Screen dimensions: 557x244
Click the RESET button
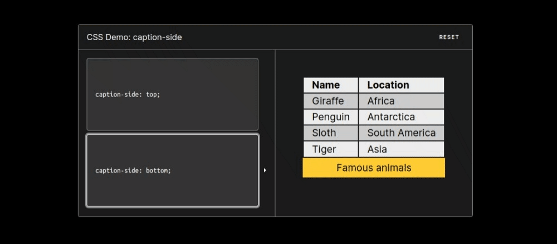448,37
